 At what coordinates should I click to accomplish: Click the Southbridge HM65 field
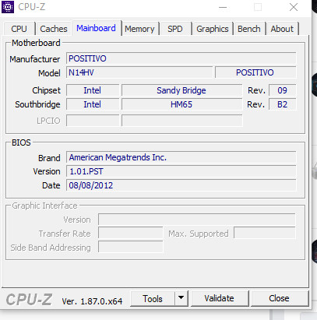click(181, 104)
